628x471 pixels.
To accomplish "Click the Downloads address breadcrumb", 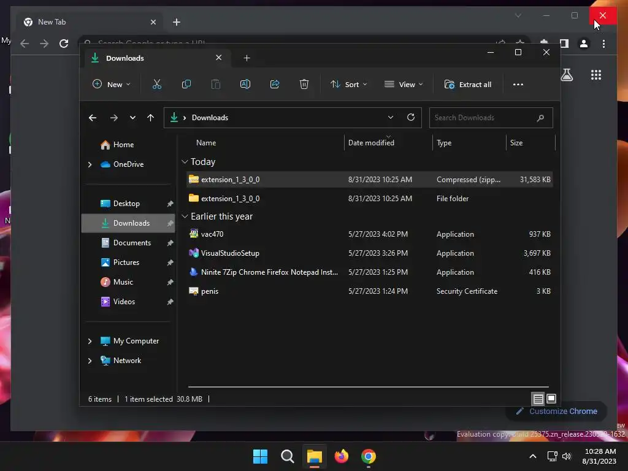I will pos(210,118).
